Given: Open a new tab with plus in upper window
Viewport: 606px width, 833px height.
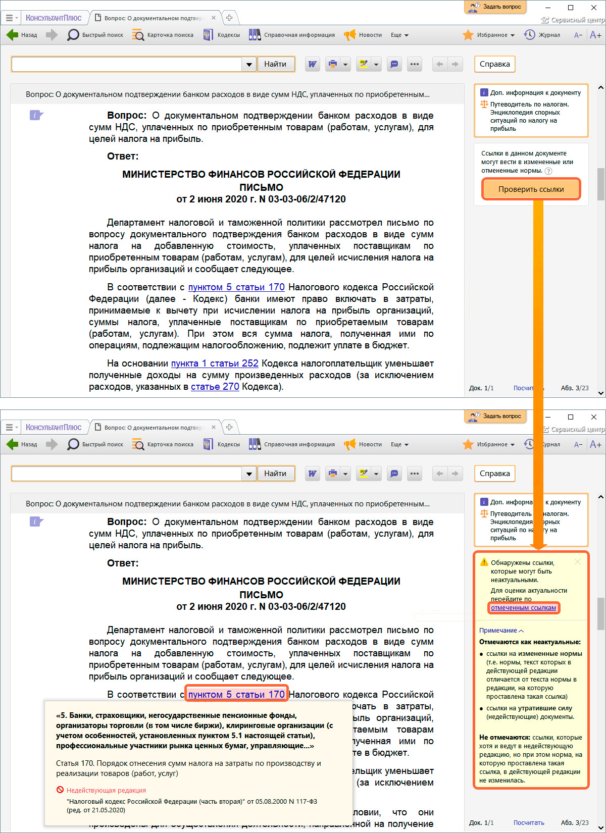Looking at the screenshot, I should click(229, 18).
